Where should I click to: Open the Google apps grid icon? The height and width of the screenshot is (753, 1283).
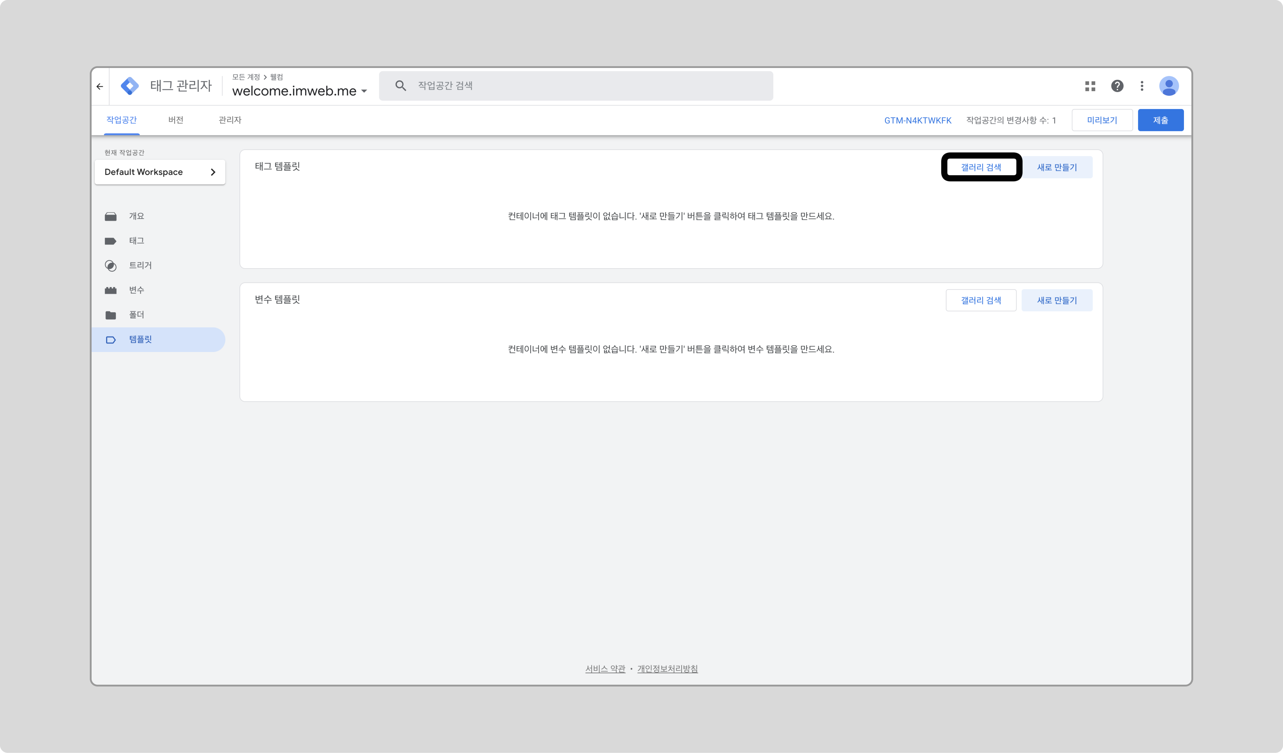click(x=1090, y=86)
